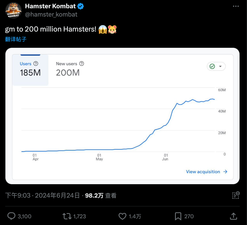Share the post via upload arrow icon
Image resolution: width=247 pixels, height=225 pixels.
pyautogui.click(x=234, y=216)
